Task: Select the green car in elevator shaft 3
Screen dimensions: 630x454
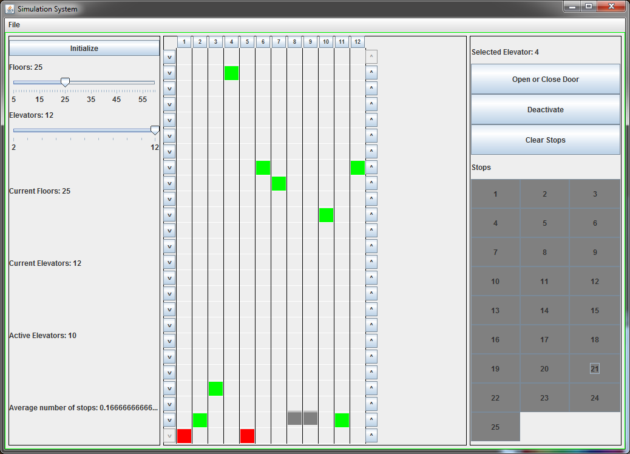Action: click(215, 388)
